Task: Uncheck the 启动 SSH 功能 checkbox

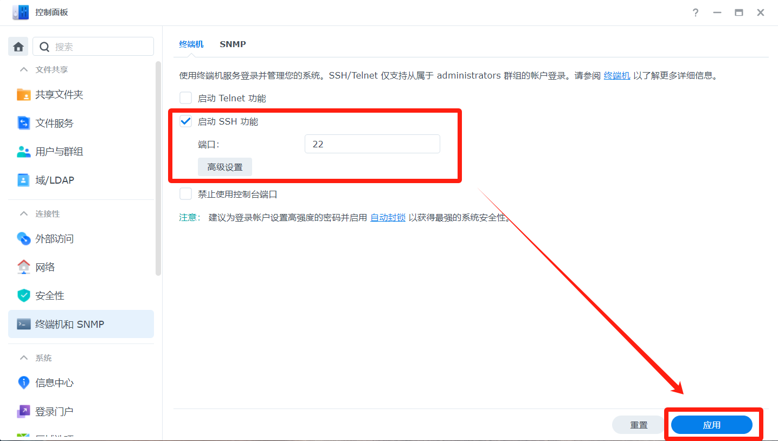Action: click(186, 121)
